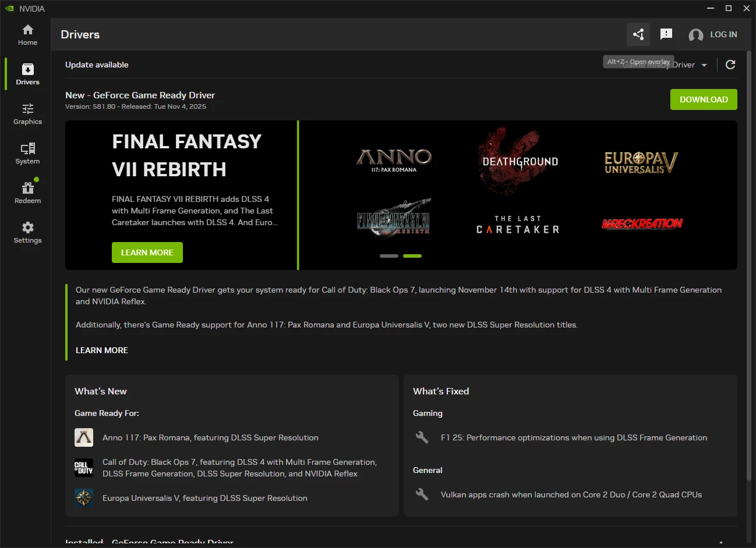Click LOG IN to sign in
The height and width of the screenshot is (548, 756).
pyautogui.click(x=712, y=35)
